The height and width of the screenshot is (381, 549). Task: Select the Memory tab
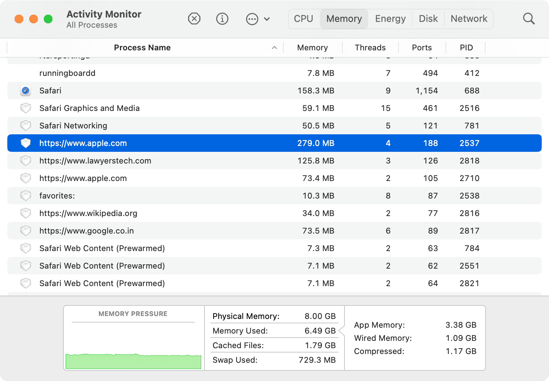coord(344,19)
